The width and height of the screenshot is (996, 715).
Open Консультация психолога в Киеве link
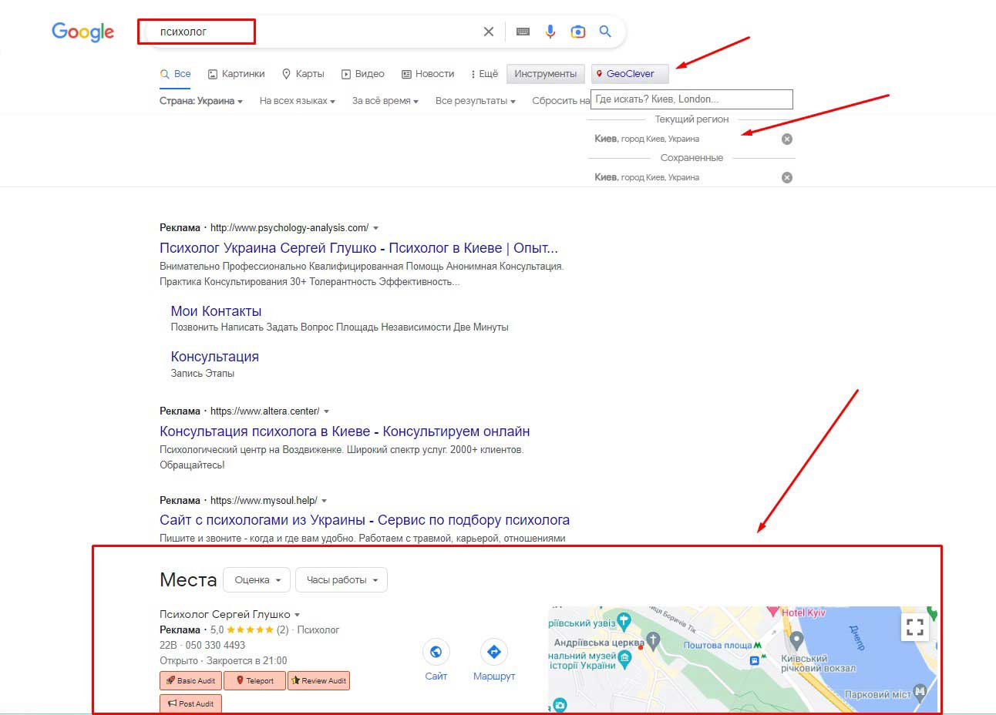click(345, 431)
